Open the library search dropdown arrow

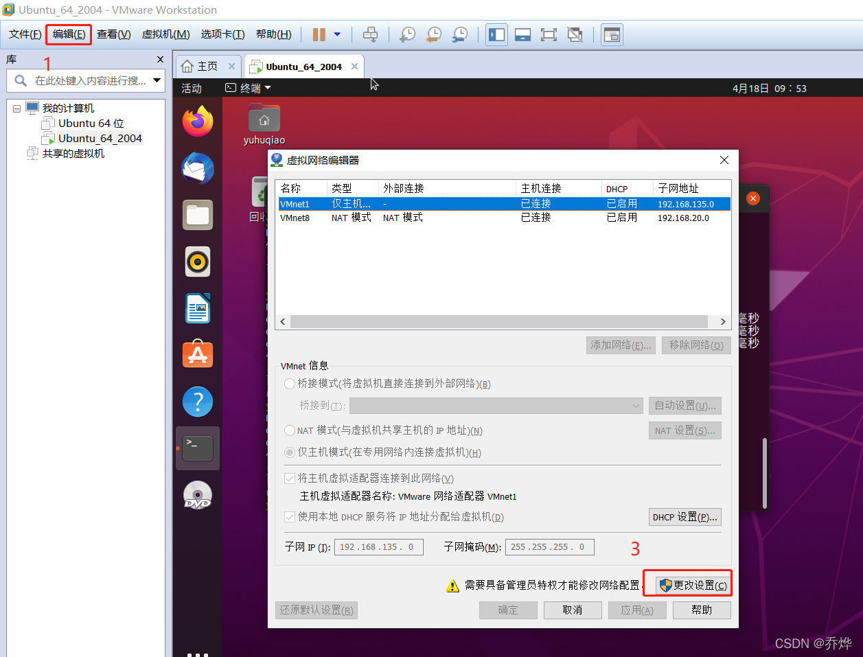coord(157,80)
